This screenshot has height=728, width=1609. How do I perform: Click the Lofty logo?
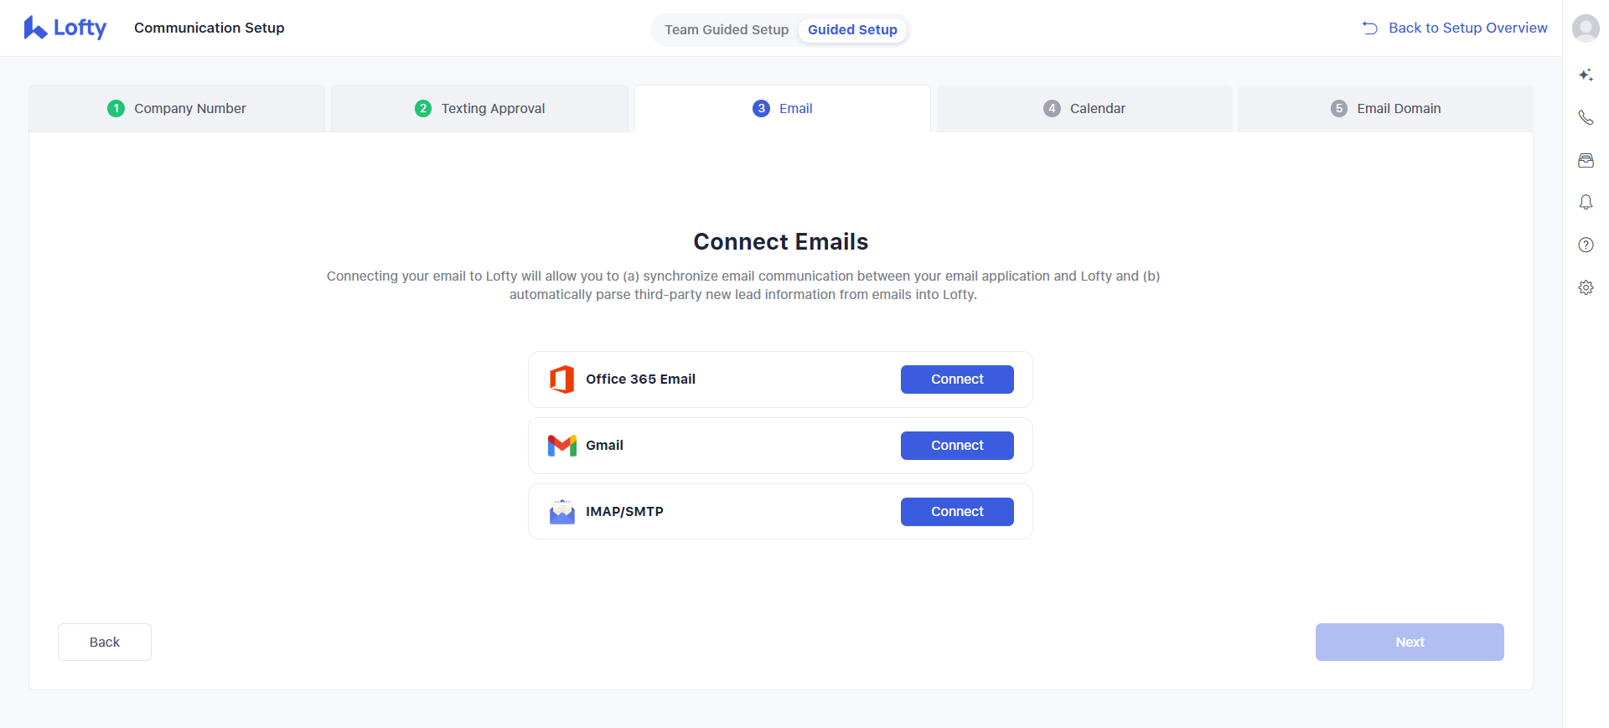[x=65, y=28]
